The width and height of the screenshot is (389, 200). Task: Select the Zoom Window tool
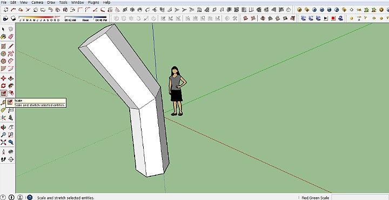click(11, 135)
